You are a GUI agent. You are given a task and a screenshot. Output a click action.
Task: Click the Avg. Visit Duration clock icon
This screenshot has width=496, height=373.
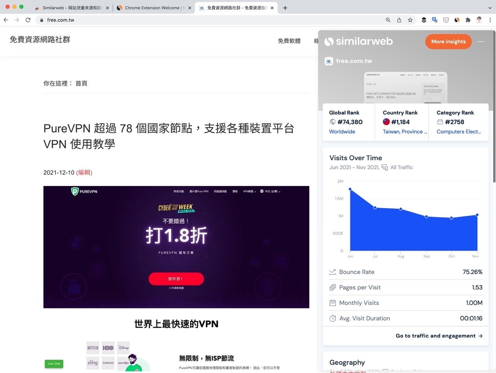(332, 318)
